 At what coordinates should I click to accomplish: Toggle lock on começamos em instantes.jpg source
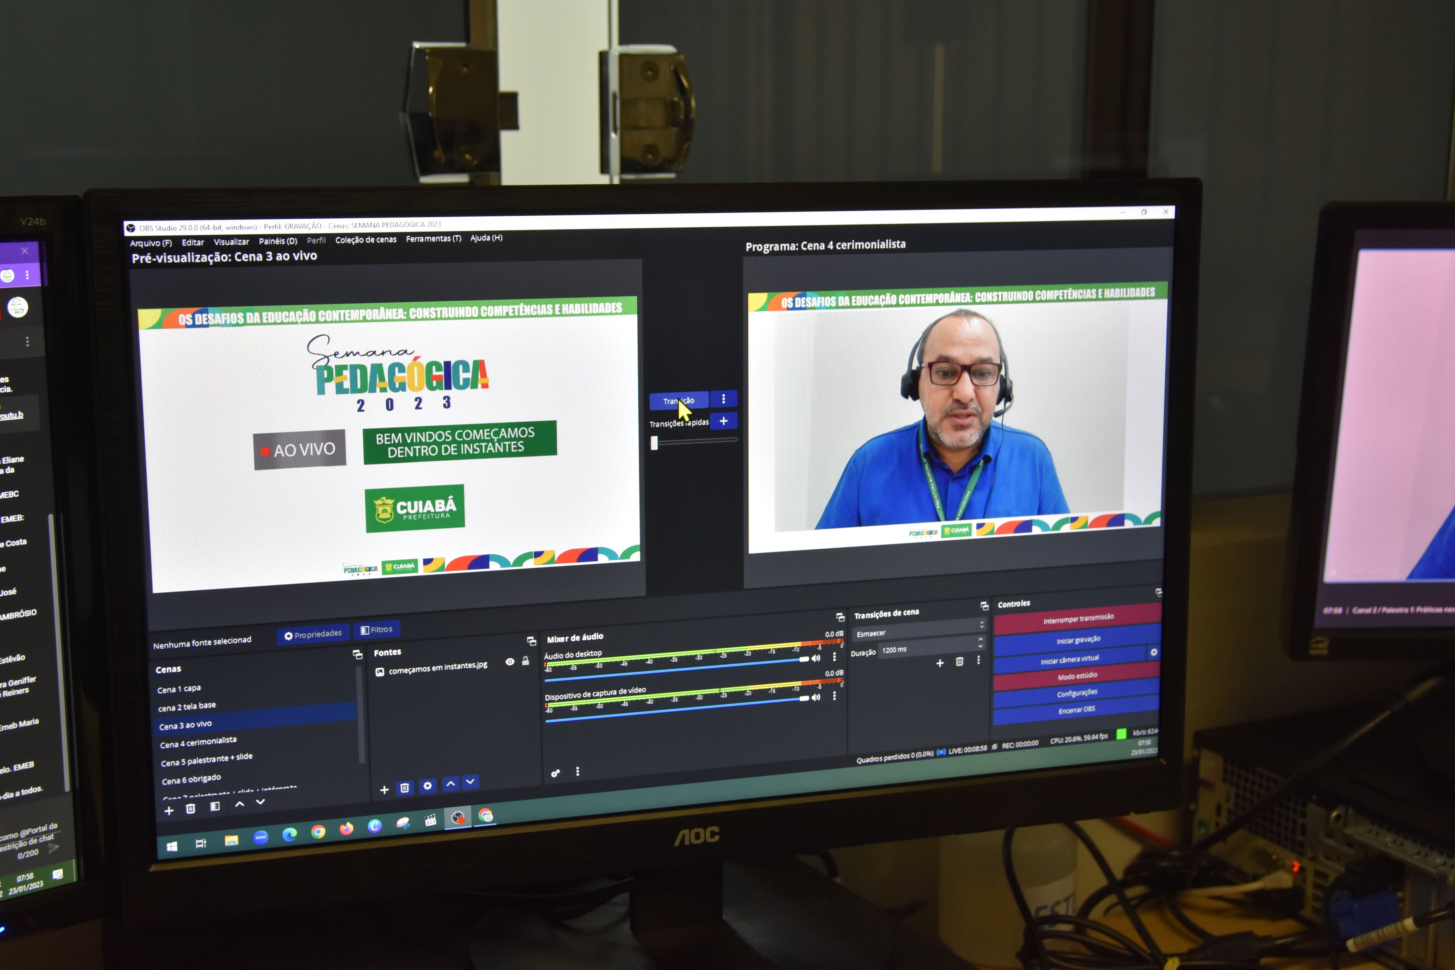tap(526, 661)
